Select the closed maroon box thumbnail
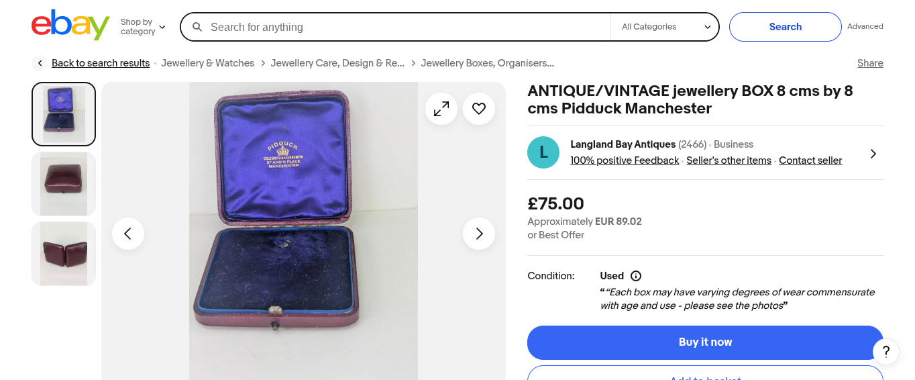Image resolution: width=915 pixels, height=380 pixels. click(64, 184)
